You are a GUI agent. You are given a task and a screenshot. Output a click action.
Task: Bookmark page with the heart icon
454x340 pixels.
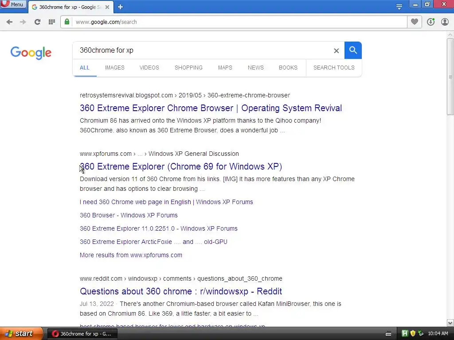pos(415,22)
